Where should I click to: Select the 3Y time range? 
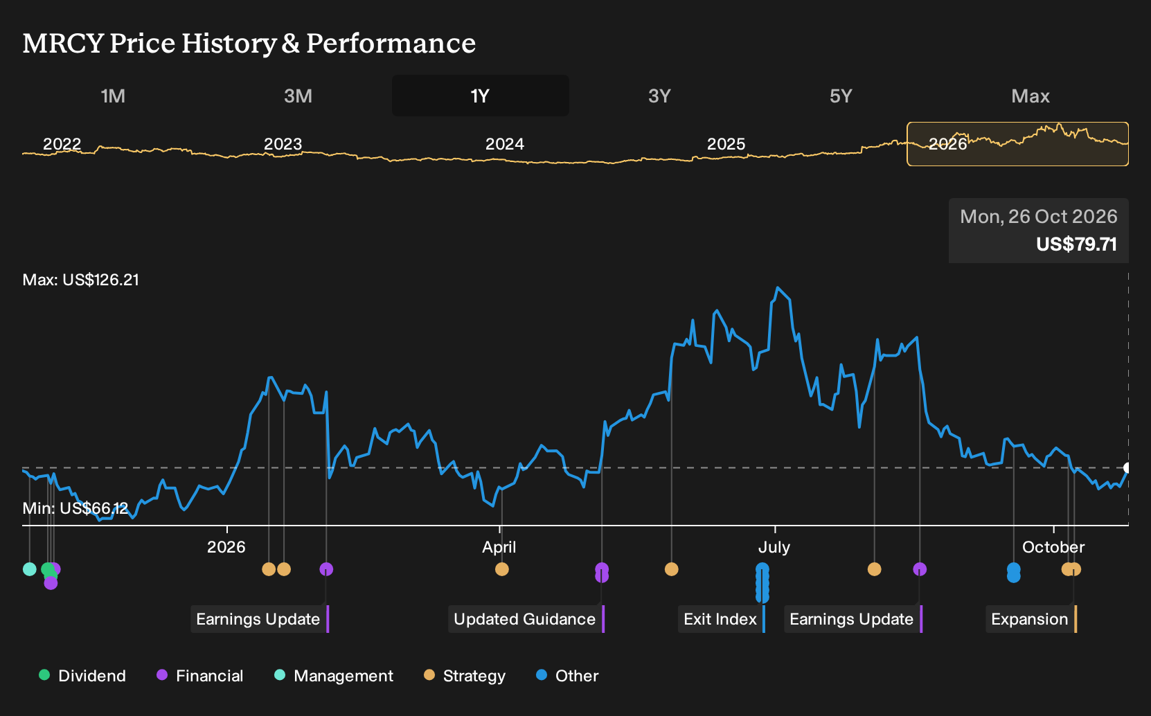pyautogui.click(x=659, y=96)
